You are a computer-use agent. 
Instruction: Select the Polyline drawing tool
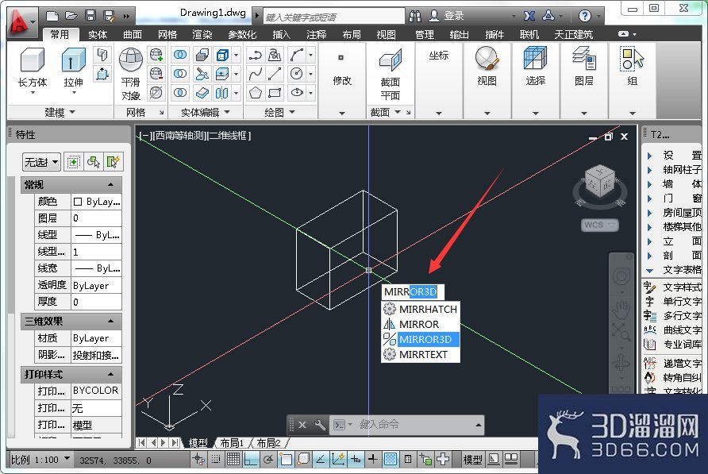coord(255,55)
